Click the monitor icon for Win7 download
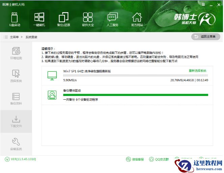The width and height of the screenshot is (224, 173). [x=52, y=76]
